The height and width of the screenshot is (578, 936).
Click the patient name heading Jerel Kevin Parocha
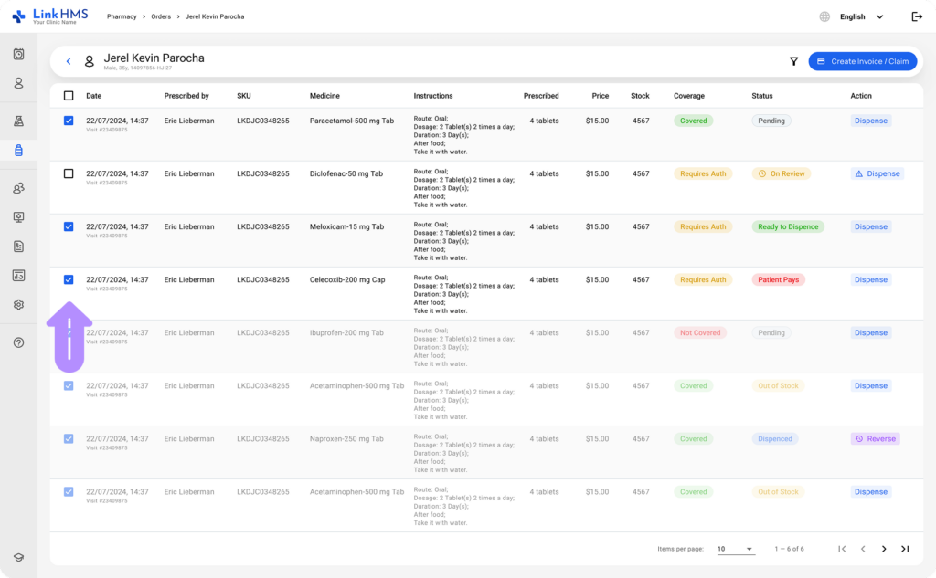[x=154, y=58]
